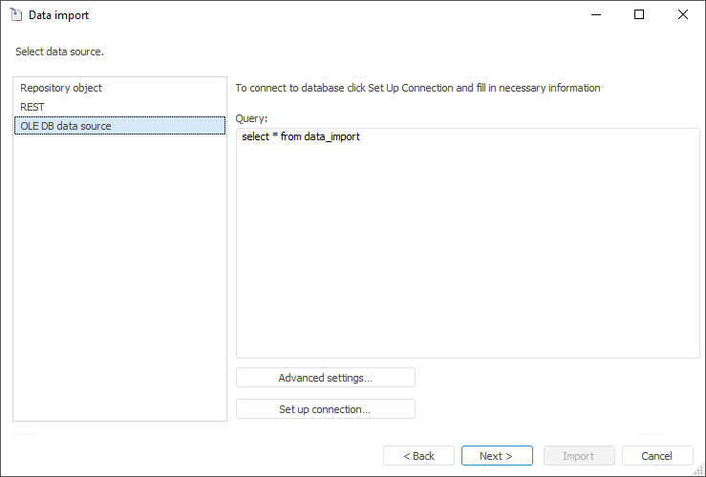The width and height of the screenshot is (706, 477).
Task: Cancel the data import wizard
Action: (656, 456)
